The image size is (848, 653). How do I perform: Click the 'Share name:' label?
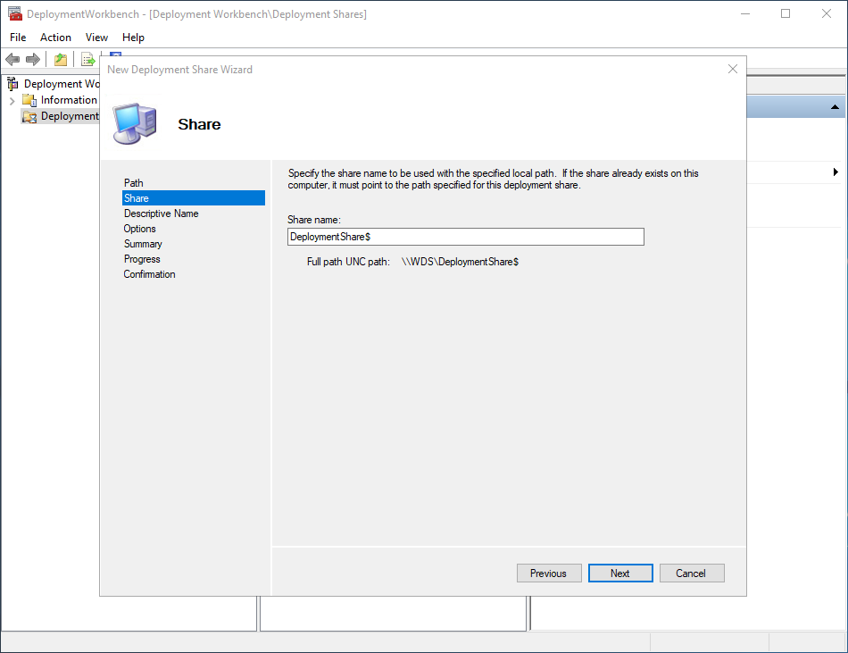[x=314, y=220]
